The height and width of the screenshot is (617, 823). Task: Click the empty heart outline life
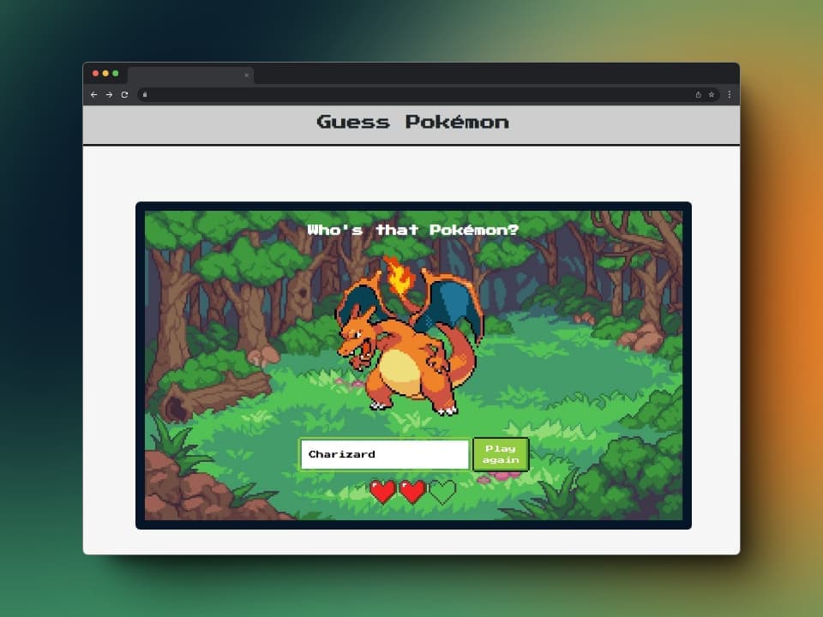[x=442, y=492]
